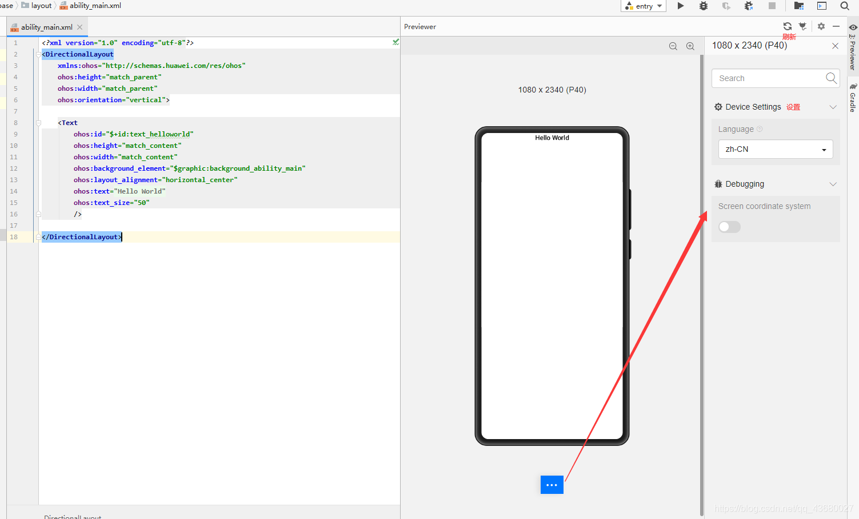Screen dimensions: 859x519
Task: Close the 1080 x 2340 (P40) settings panel
Action: (836, 46)
